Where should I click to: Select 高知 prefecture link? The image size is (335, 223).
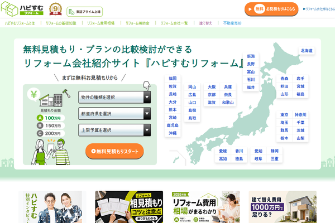click(223, 159)
